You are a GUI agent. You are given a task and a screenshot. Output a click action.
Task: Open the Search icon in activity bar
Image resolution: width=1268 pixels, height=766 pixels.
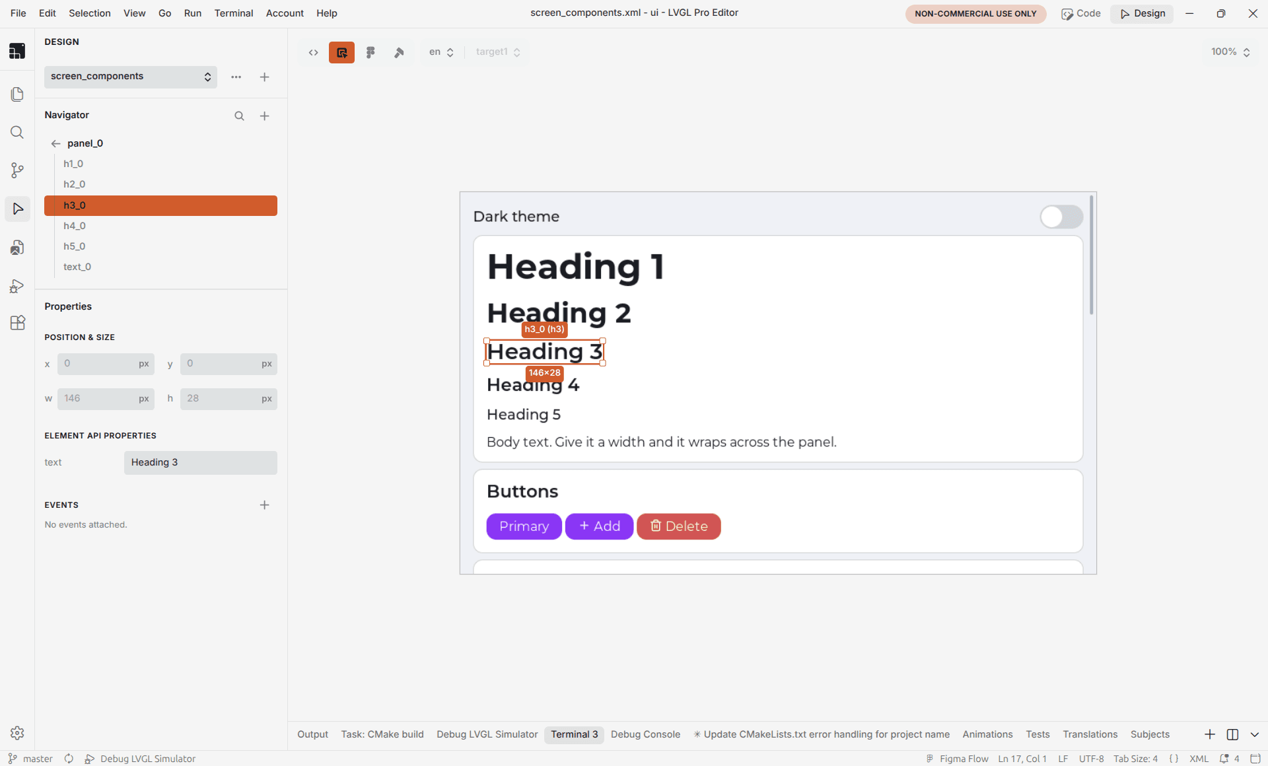click(x=17, y=133)
